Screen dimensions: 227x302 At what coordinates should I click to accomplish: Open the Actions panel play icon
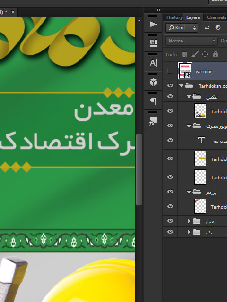(153, 24)
